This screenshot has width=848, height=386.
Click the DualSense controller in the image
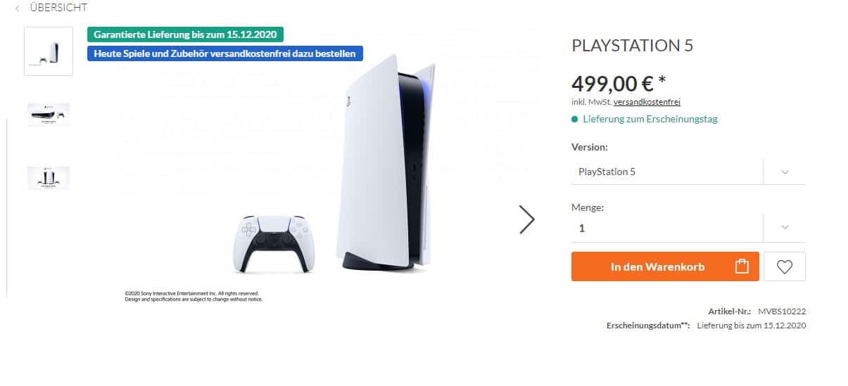[x=274, y=243]
